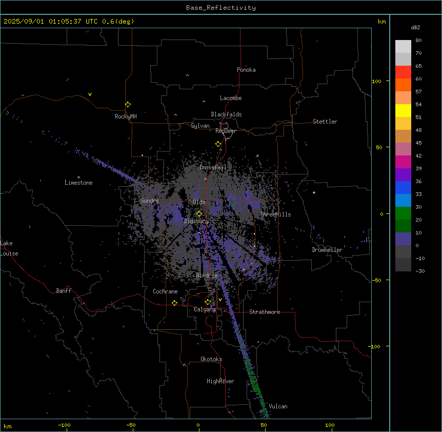Viewport: 442px width, 432px height.
Task: Click the asterisk marker northeast of Innisfail
Action: pos(257,155)
